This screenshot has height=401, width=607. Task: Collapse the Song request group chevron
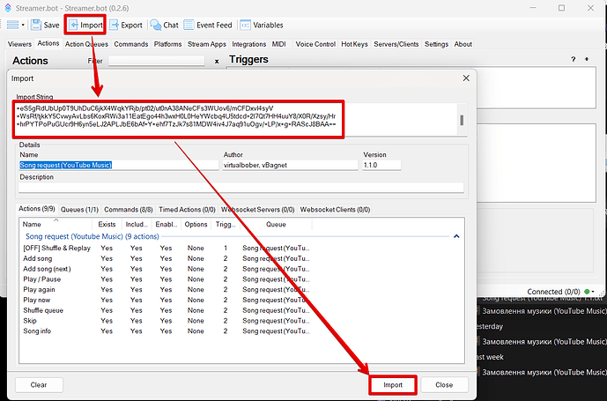click(456, 236)
